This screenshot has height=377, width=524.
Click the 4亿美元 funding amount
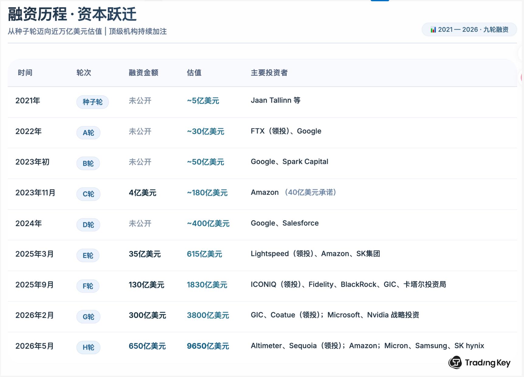tap(143, 192)
